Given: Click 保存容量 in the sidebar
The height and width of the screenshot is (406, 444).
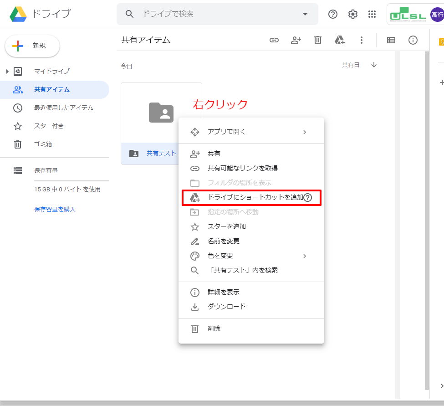Looking at the screenshot, I should (46, 170).
